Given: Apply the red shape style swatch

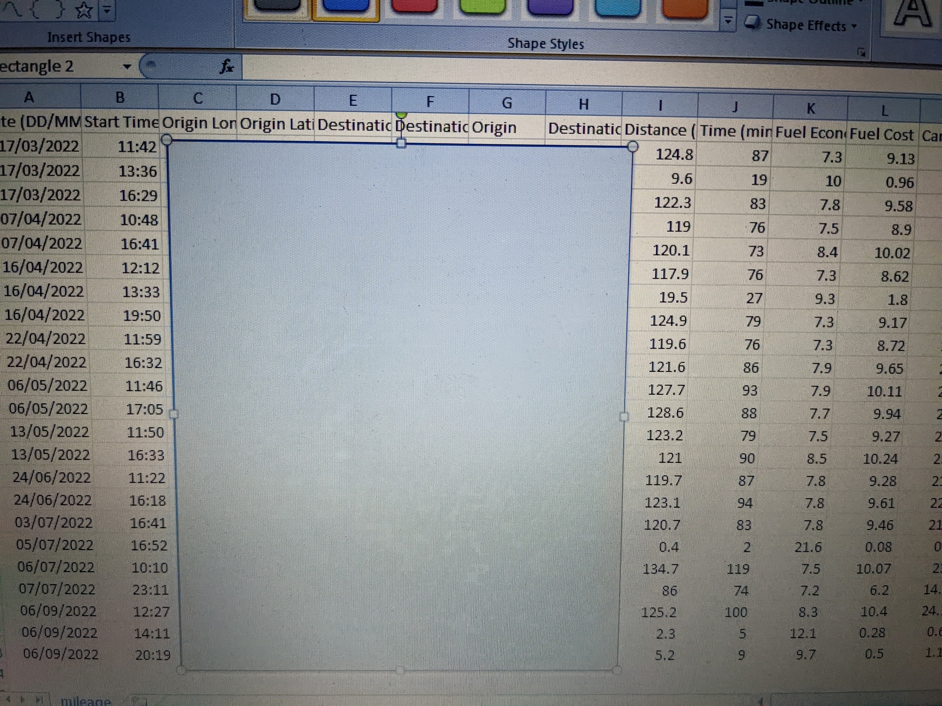Looking at the screenshot, I should pyautogui.click(x=414, y=6).
